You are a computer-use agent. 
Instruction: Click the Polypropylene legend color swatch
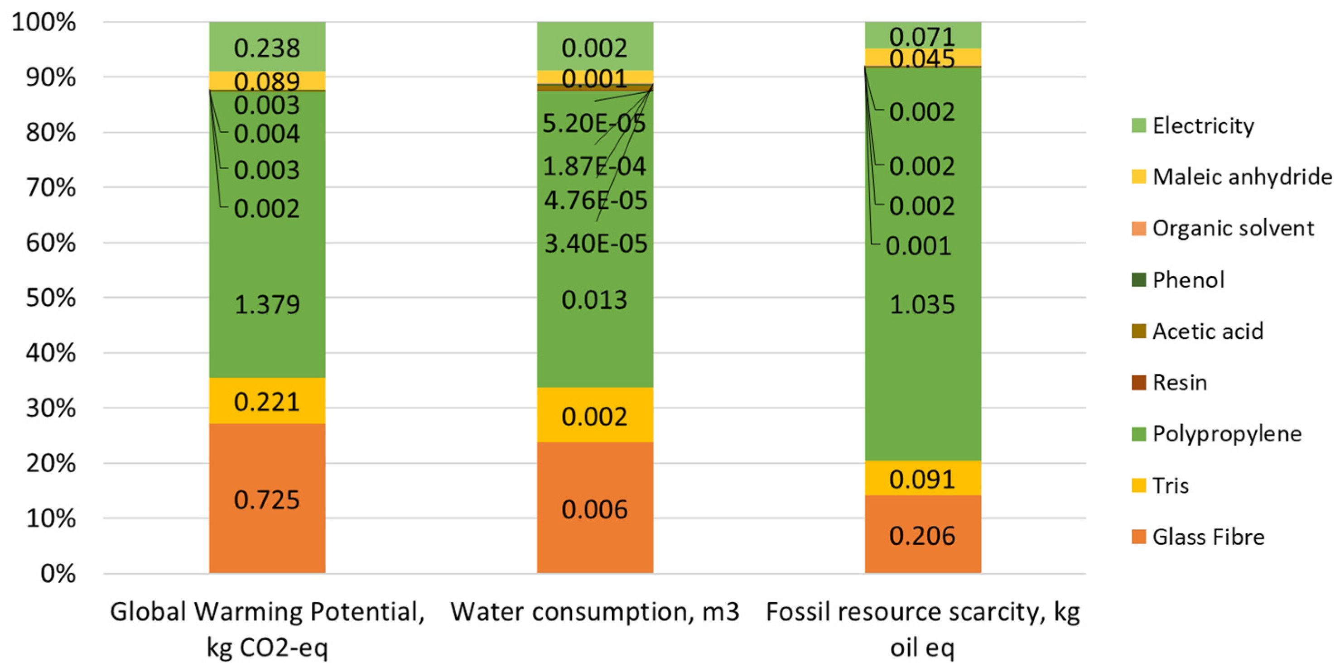1139,434
